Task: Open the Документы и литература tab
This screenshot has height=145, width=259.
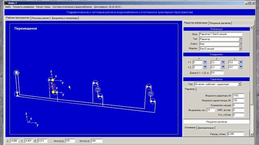Action: (x=65, y=18)
